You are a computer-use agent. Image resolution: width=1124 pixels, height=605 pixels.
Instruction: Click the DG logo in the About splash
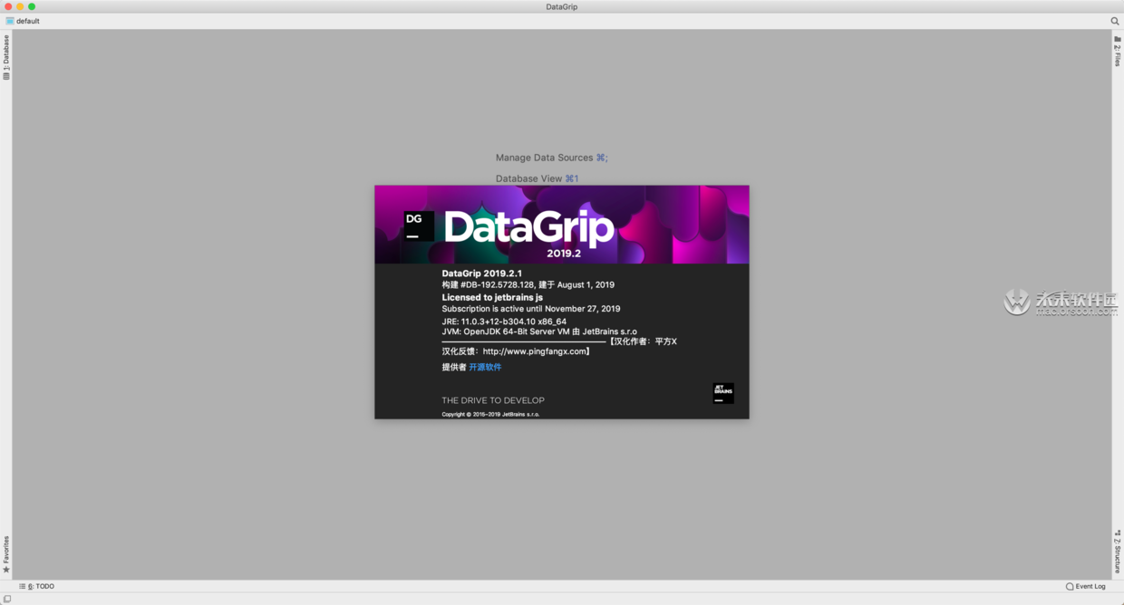[419, 226]
